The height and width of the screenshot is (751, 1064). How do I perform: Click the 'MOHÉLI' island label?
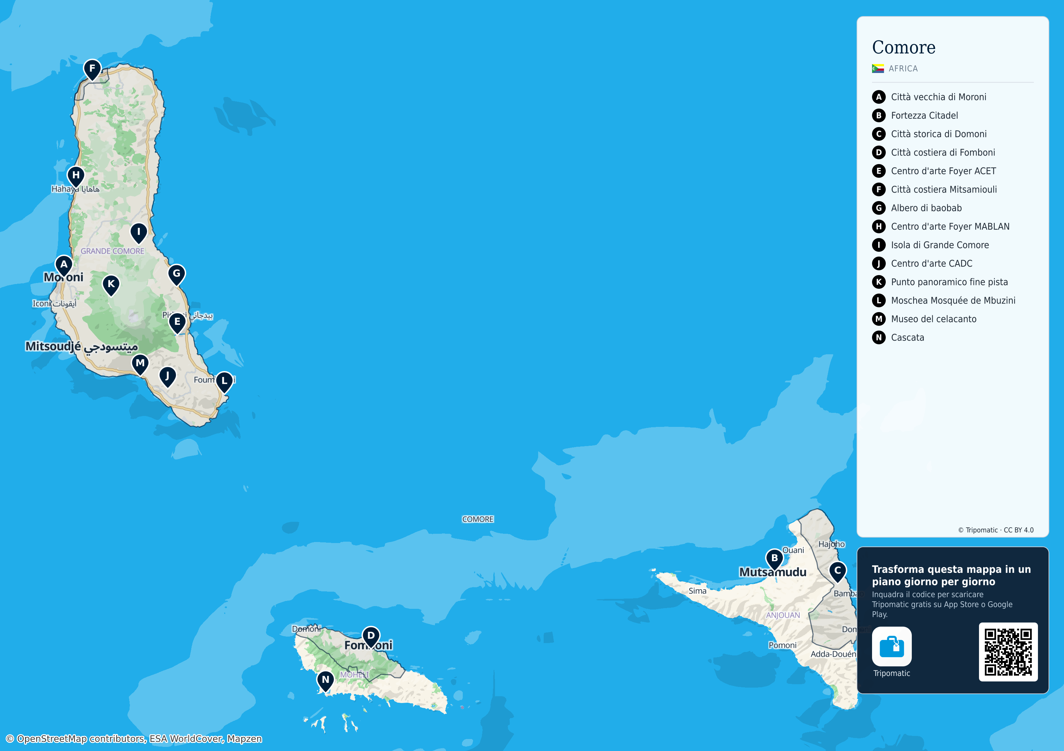354,675
